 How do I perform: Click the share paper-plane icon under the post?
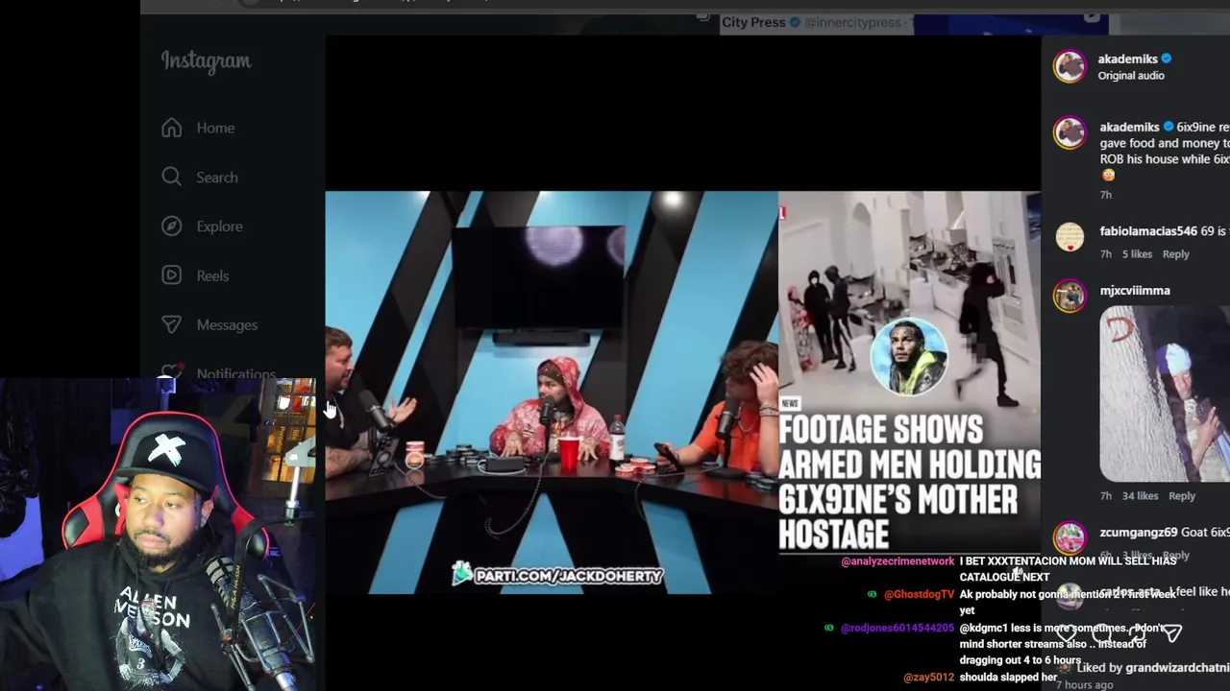(1172, 633)
